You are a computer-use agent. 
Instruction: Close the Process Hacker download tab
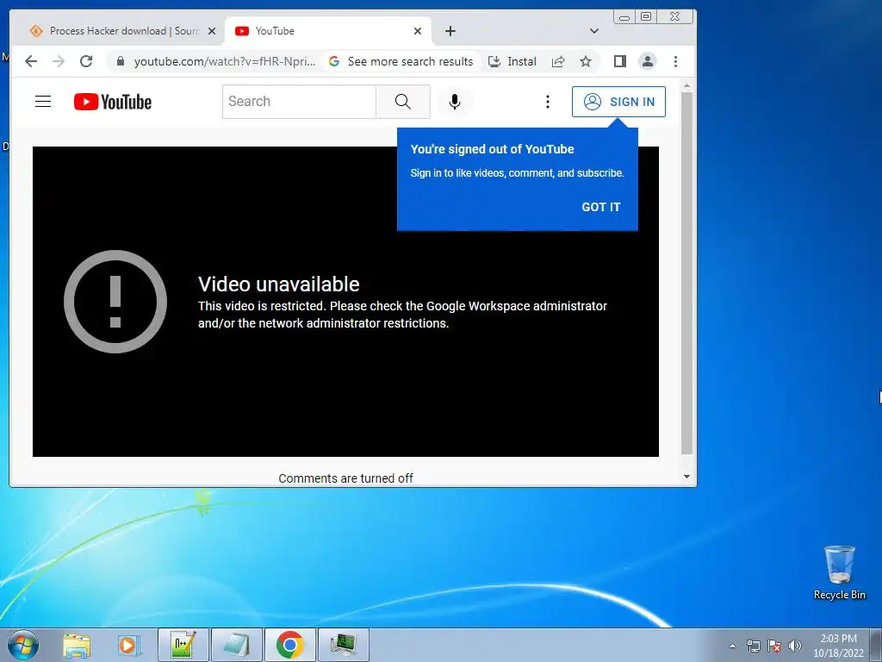coord(212,31)
